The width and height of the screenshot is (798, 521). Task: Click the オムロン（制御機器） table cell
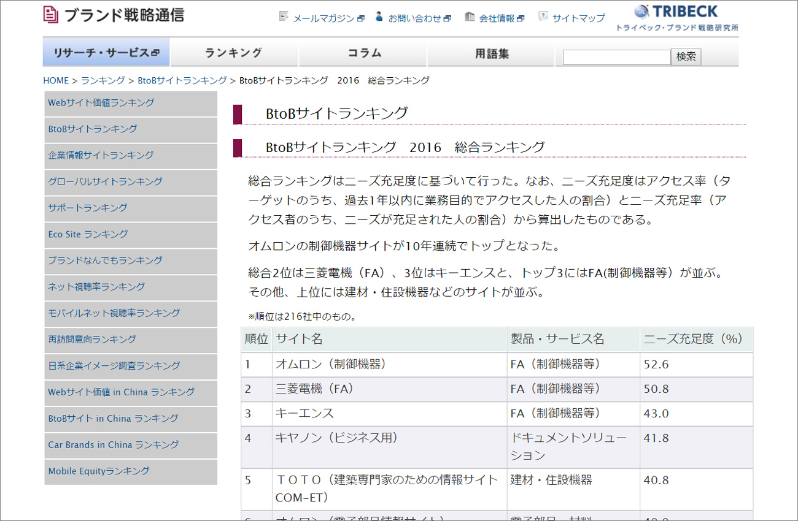(x=390, y=365)
